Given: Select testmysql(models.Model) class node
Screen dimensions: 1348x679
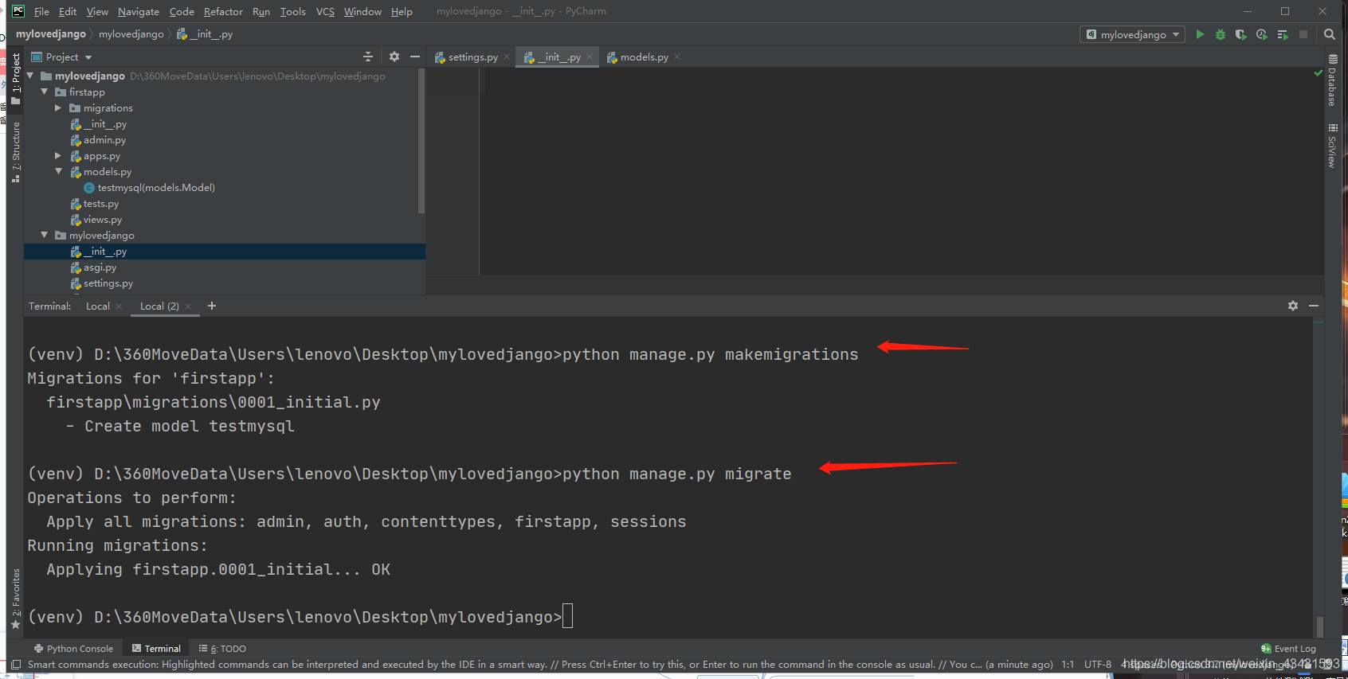Looking at the screenshot, I should (x=156, y=188).
